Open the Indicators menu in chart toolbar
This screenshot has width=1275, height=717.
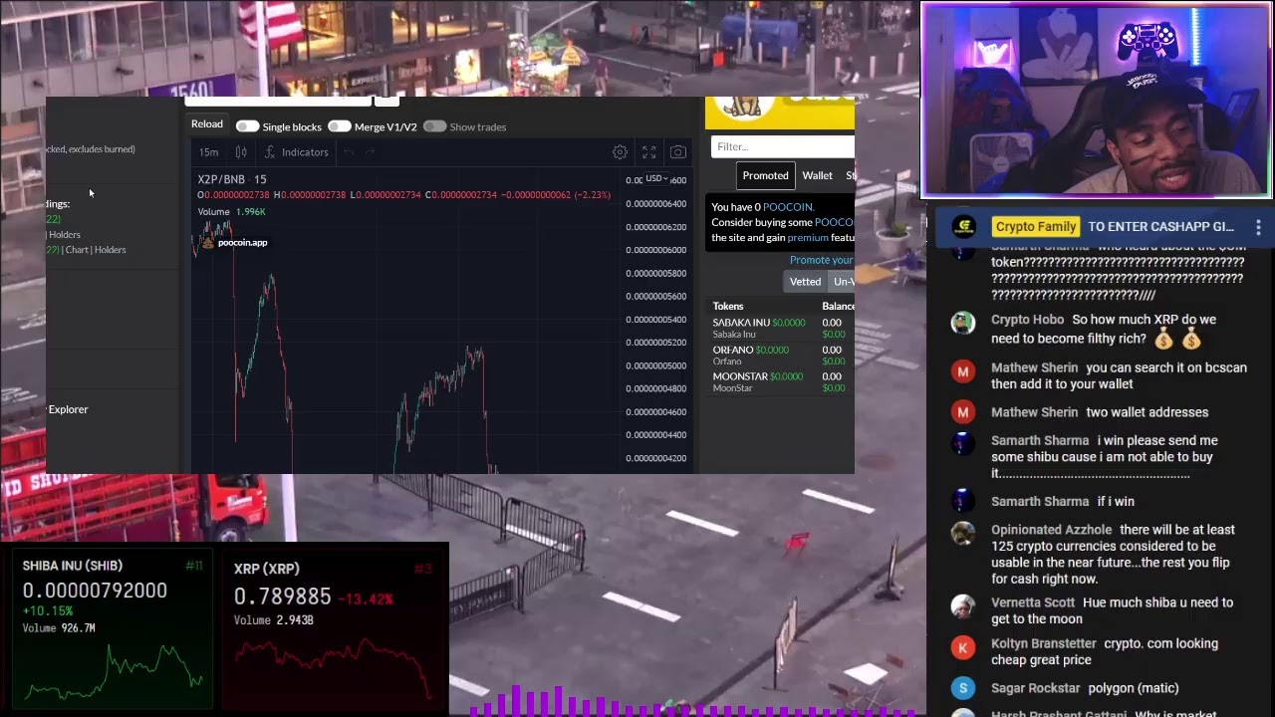pos(296,152)
